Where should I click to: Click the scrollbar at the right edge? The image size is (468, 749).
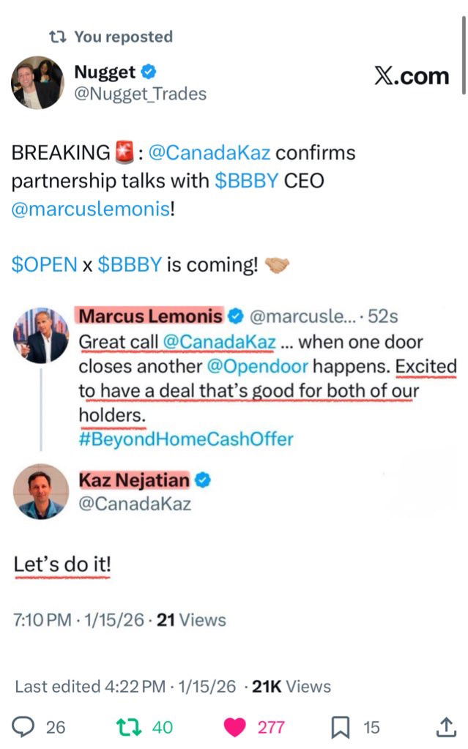(x=463, y=55)
